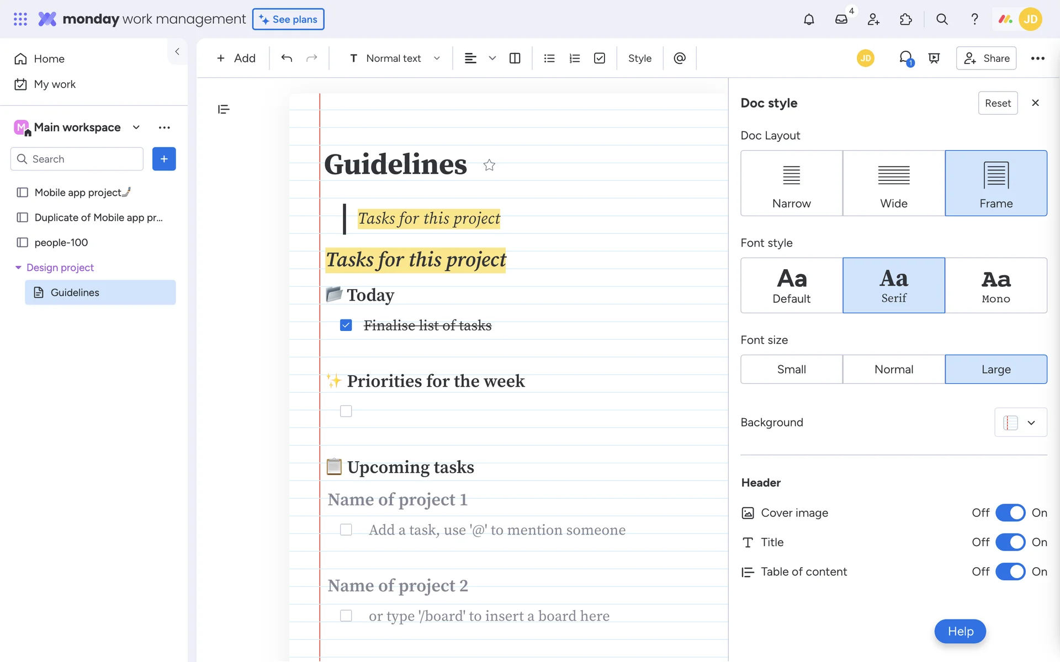The width and height of the screenshot is (1060, 662).
Task: Choose the Mono font style
Action: point(995,285)
